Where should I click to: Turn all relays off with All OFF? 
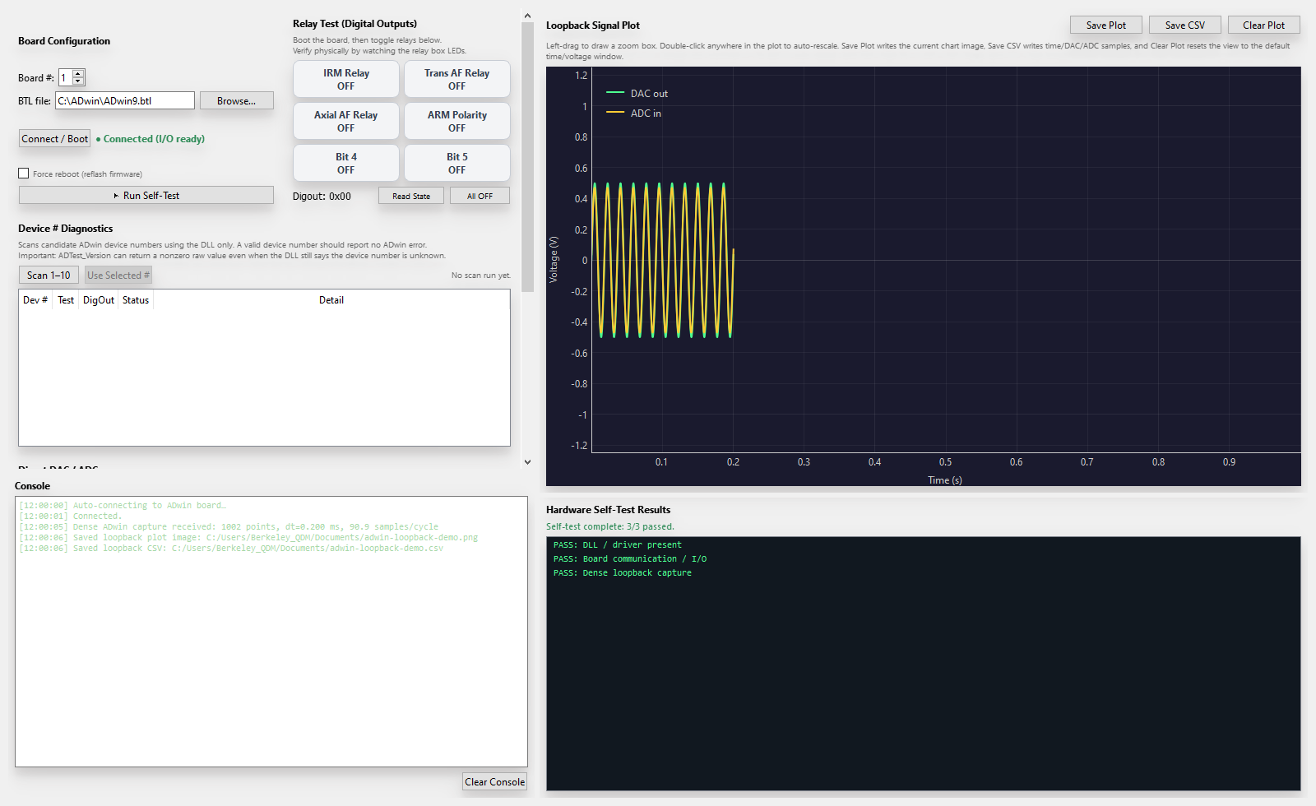pyautogui.click(x=480, y=196)
